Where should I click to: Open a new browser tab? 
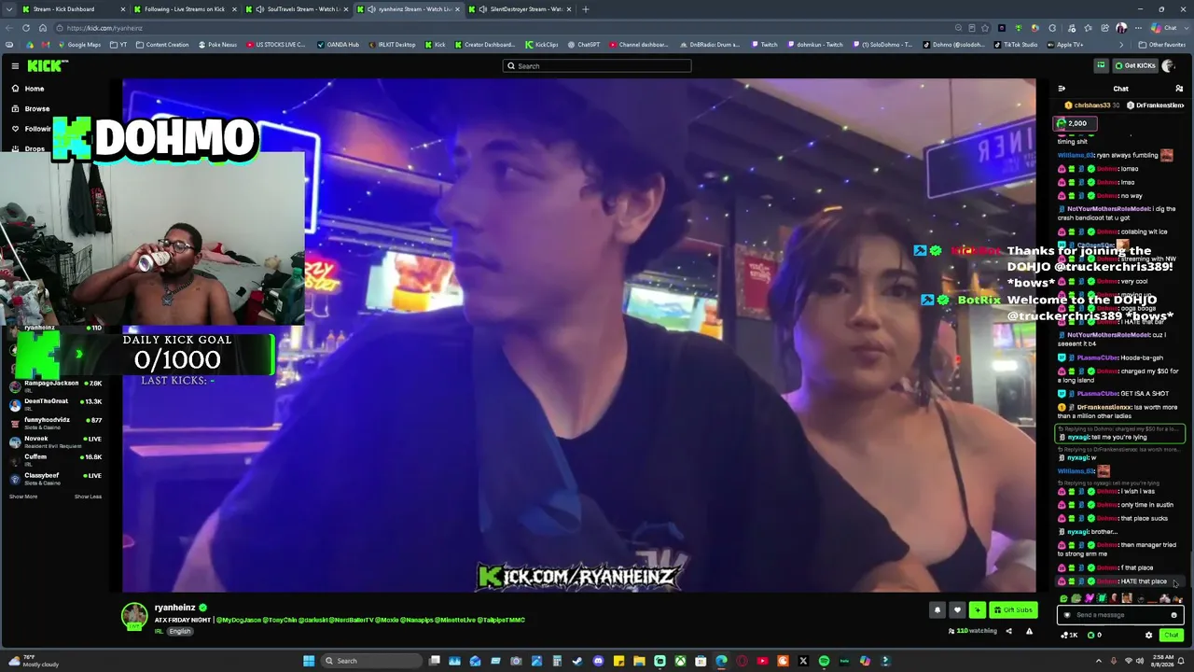[586, 9]
